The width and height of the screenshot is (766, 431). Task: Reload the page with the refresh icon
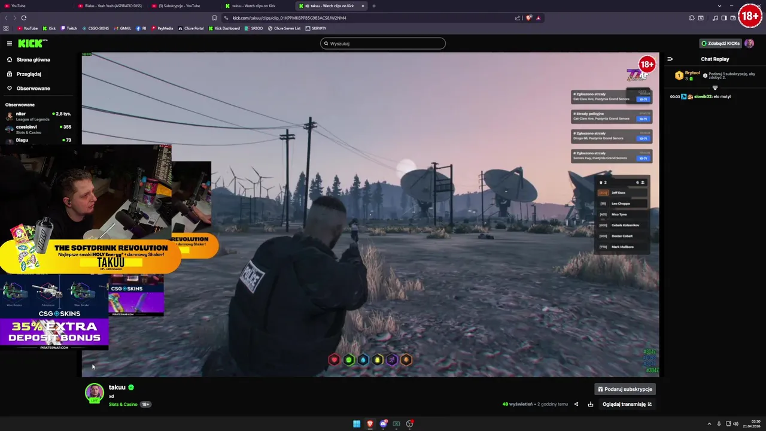point(24,18)
